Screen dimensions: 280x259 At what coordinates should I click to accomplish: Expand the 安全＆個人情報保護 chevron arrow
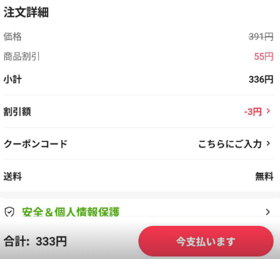[x=268, y=212]
